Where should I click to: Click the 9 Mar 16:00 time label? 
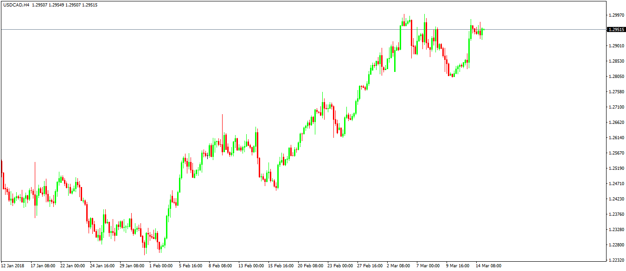click(458, 266)
